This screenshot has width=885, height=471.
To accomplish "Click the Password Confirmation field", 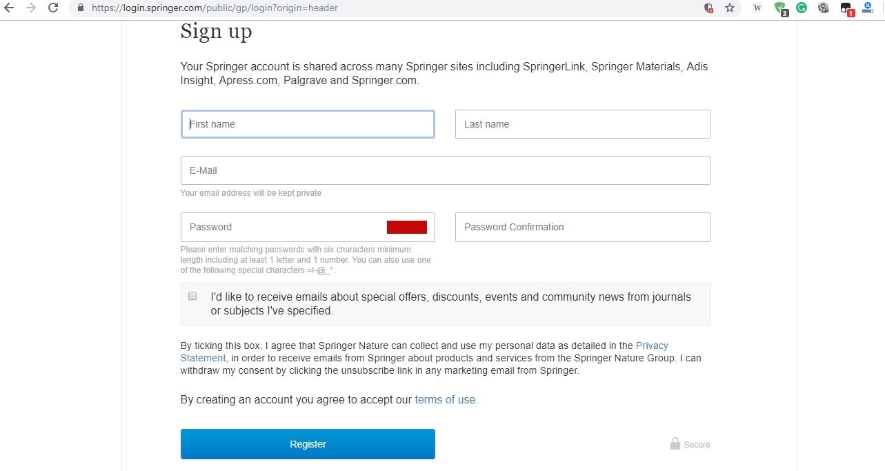I will [583, 227].
